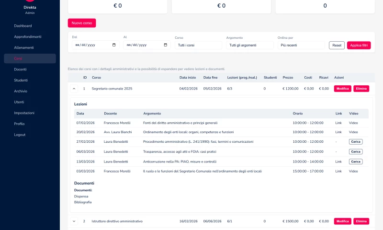Click the Prezzo column header
The image size is (383, 230).
coord(288,78)
